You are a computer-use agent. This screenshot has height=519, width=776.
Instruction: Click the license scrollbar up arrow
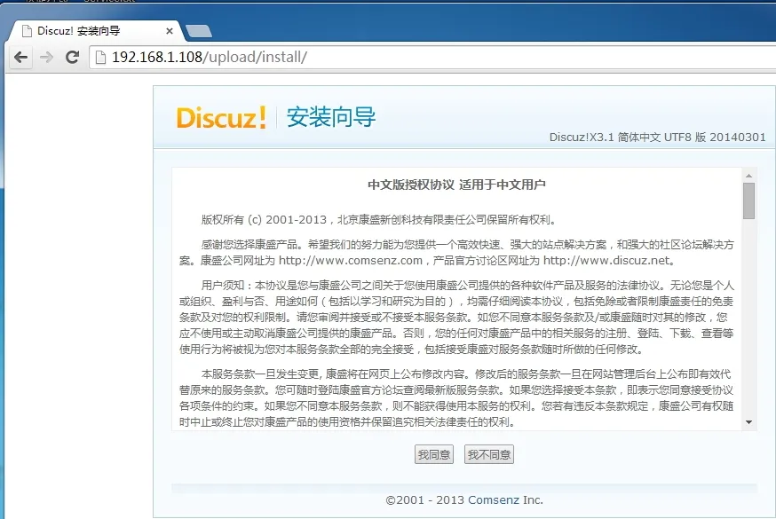tap(748, 176)
